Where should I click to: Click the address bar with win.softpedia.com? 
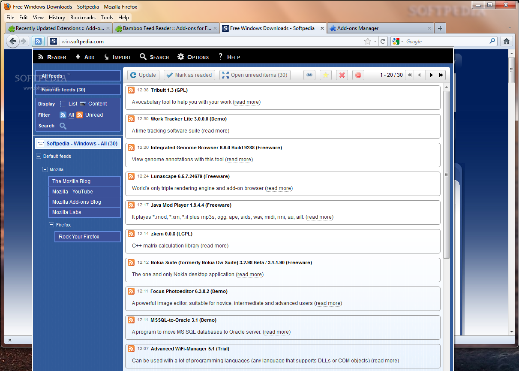point(210,42)
